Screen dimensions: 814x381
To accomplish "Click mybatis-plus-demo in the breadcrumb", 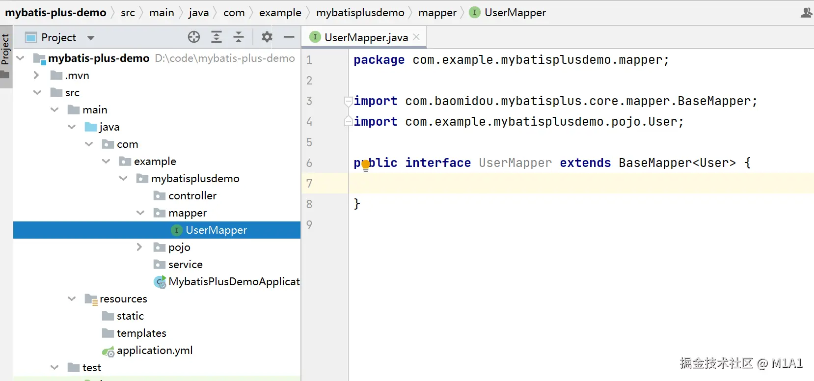I will pos(55,13).
